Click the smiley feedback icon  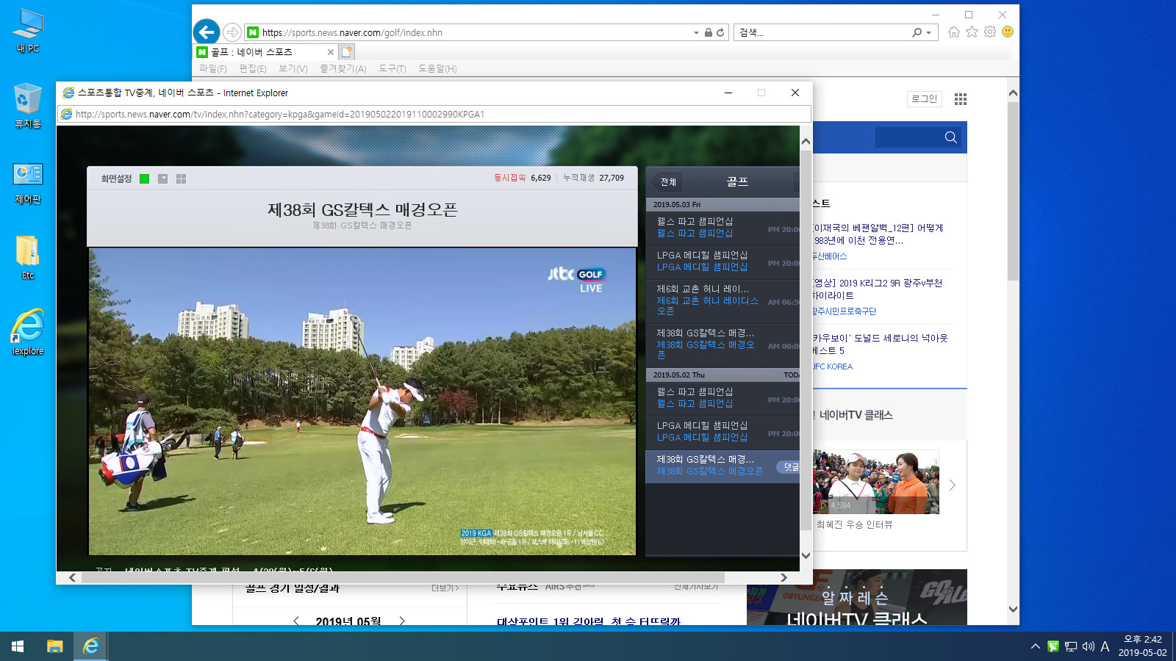1008,32
